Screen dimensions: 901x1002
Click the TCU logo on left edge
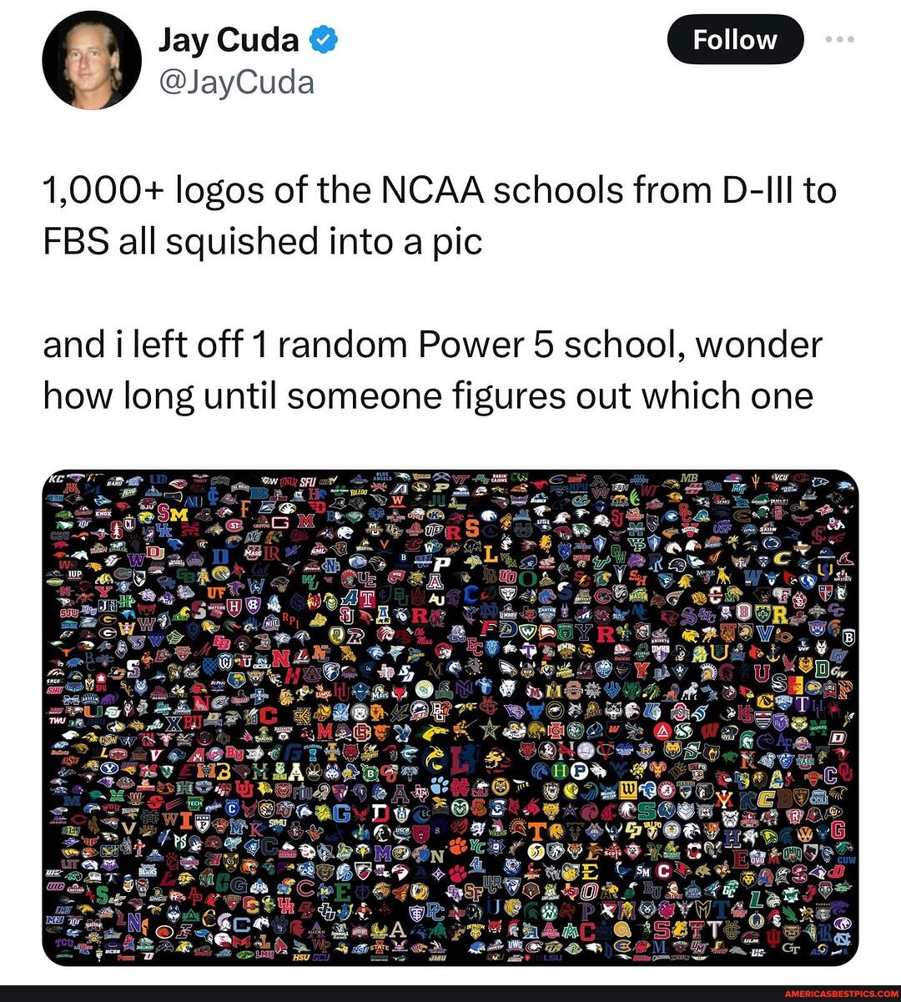point(63,942)
